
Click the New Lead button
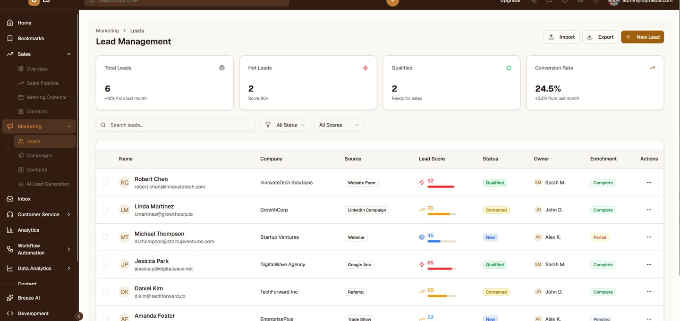pyautogui.click(x=642, y=37)
